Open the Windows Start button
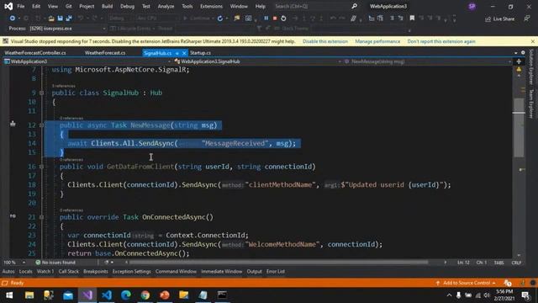 [9, 295]
